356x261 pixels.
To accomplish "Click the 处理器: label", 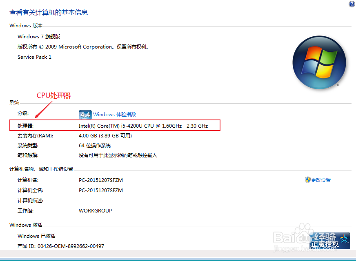I will [x=25, y=126].
